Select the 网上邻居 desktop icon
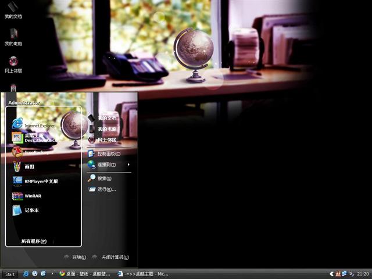This screenshot has width=372, height=279. pyautogui.click(x=13, y=65)
